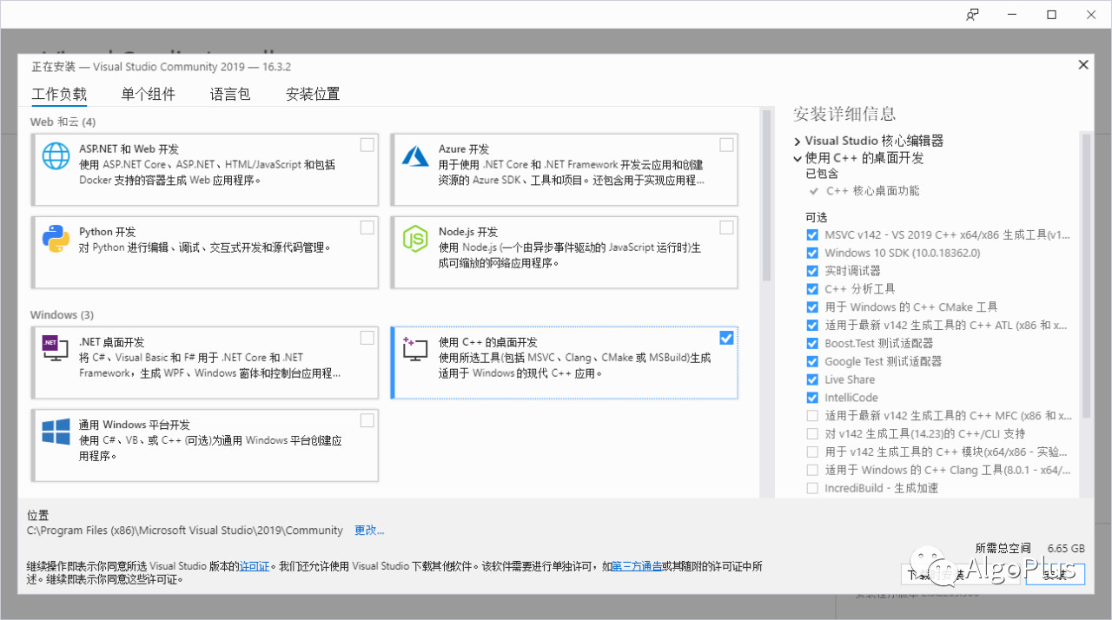Uncheck the IntelliCode component
Viewport: 1112px width, 620px height.
(x=812, y=397)
